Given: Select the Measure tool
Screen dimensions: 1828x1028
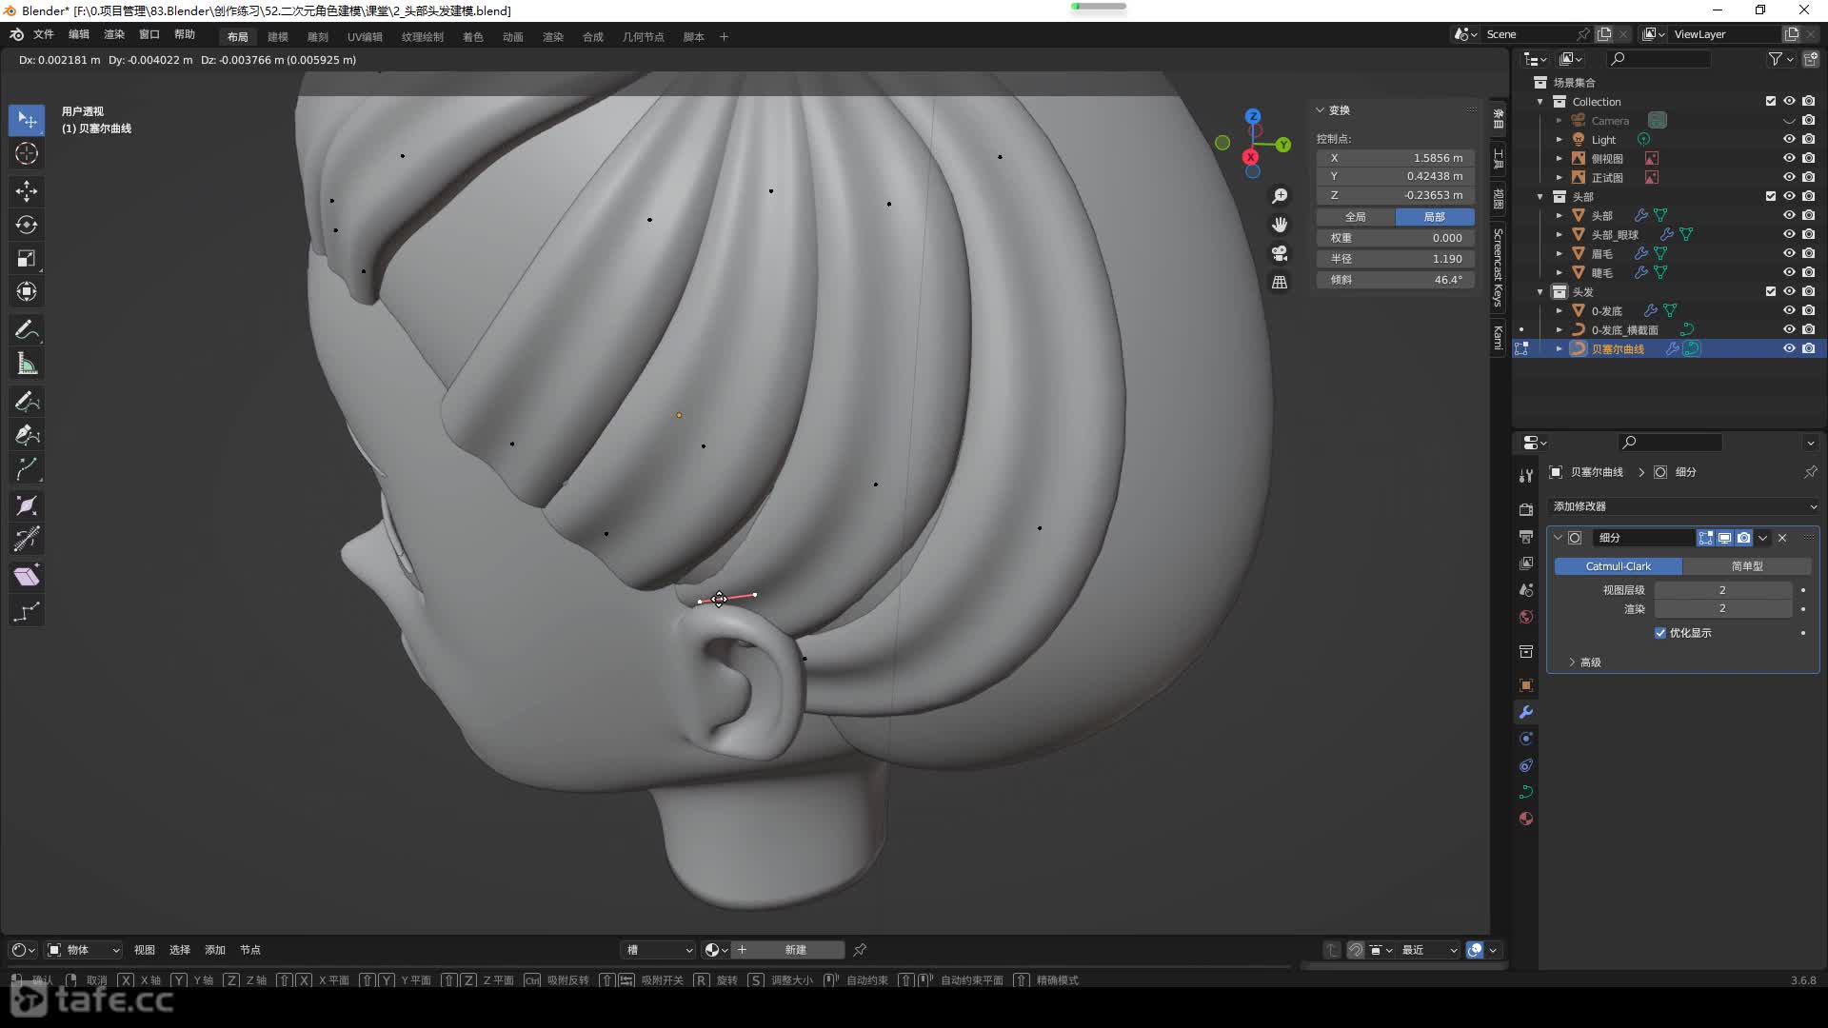Looking at the screenshot, I should point(27,364).
